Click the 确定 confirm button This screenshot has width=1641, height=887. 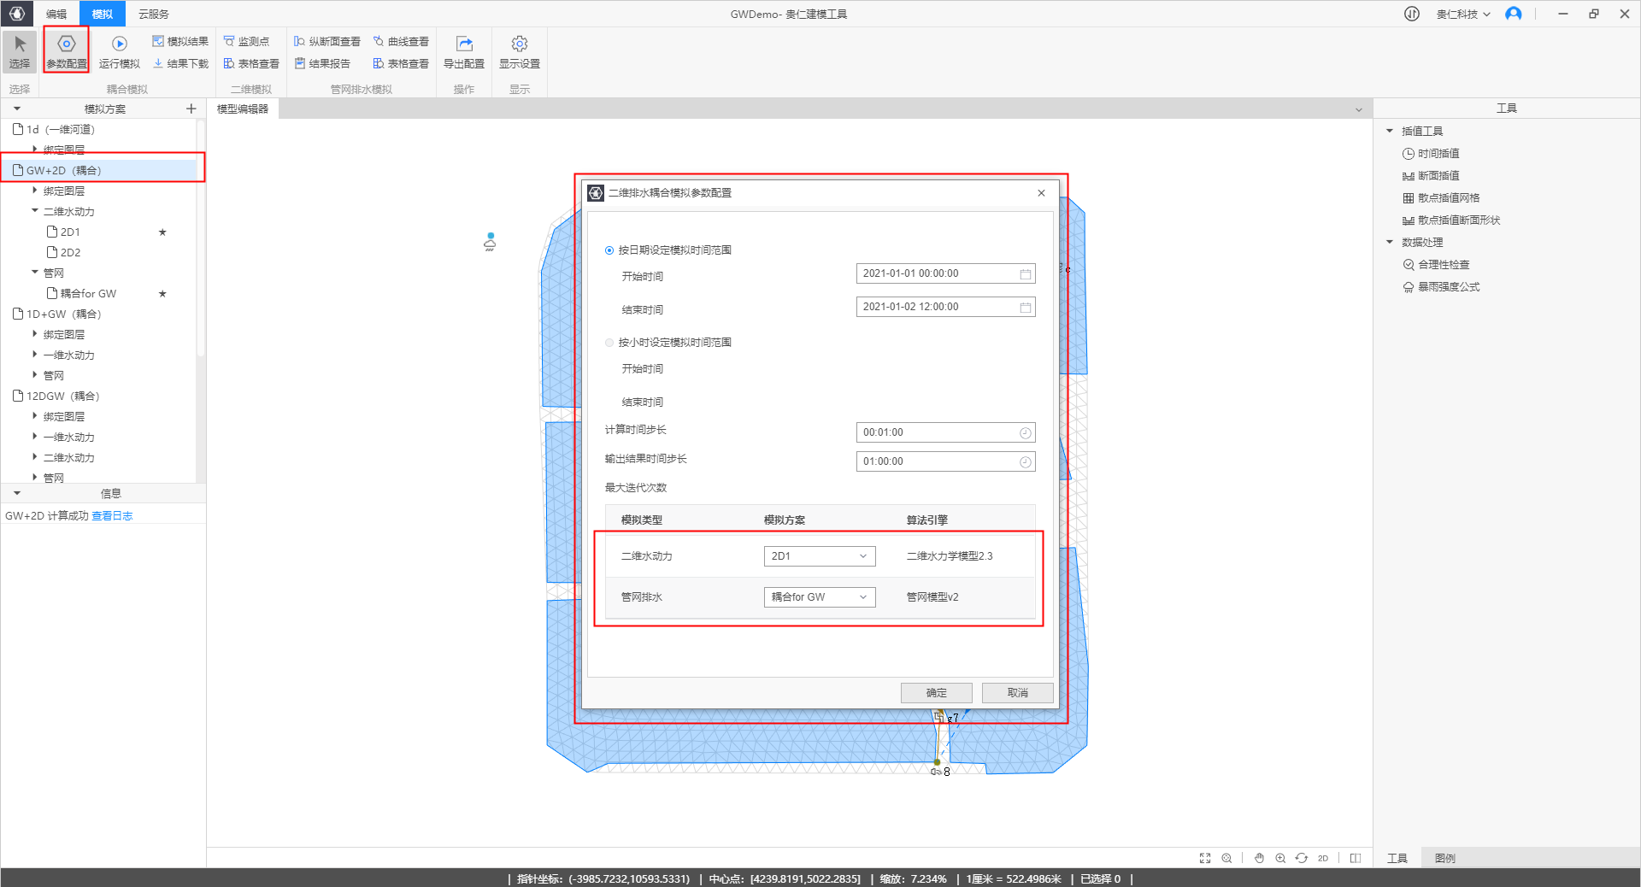tap(936, 693)
